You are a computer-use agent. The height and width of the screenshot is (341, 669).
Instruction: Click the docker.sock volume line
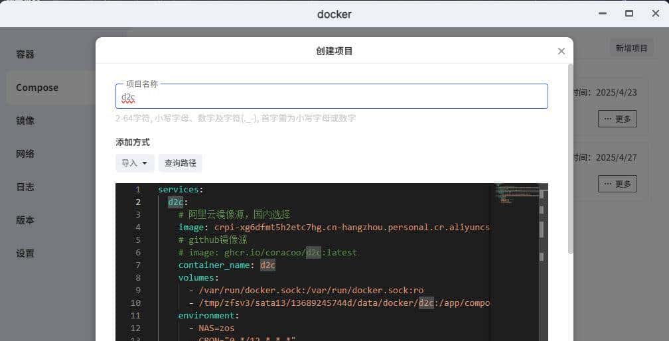306,291
